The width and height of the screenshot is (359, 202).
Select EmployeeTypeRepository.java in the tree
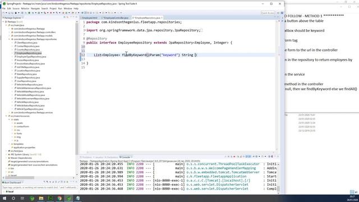coord(31,57)
